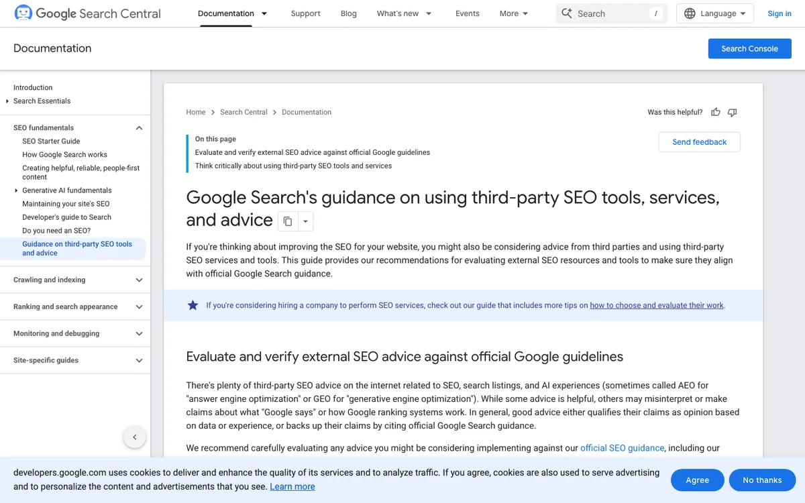Agree to cookies
Screen dimensions: 805x503
[x=698, y=480]
